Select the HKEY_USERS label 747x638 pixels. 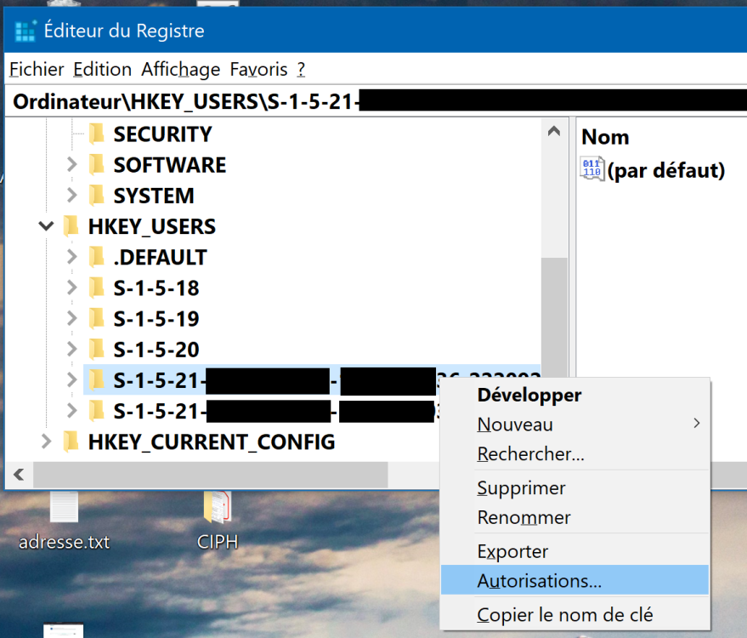tap(152, 226)
